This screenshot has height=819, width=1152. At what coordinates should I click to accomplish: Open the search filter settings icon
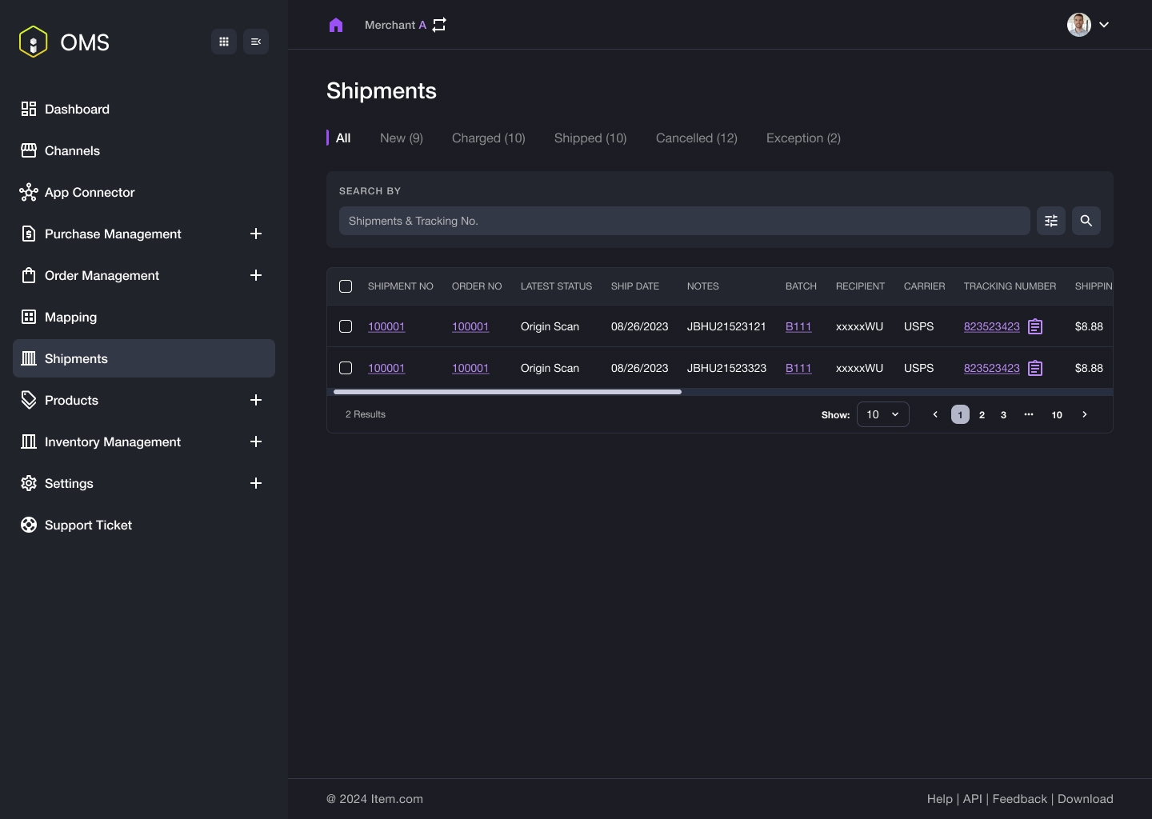[1051, 221]
